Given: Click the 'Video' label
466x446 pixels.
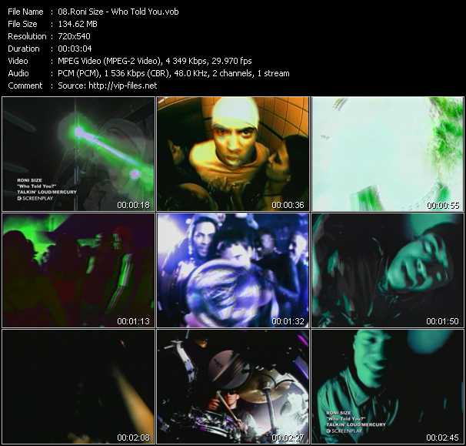Looking at the screenshot, I should click(18, 61).
